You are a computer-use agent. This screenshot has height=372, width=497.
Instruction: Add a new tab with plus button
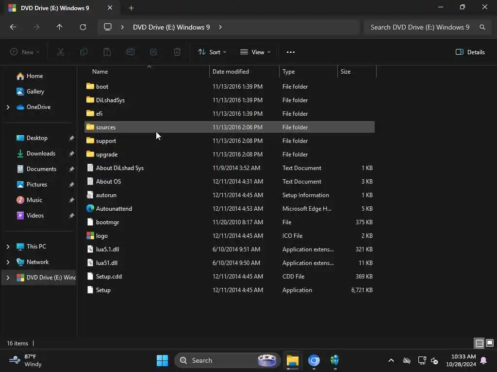(x=131, y=8)
